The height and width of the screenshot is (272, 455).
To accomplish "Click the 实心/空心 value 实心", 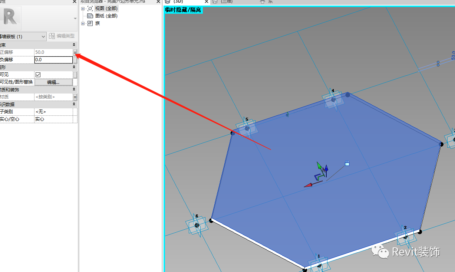I will [53, 119].
